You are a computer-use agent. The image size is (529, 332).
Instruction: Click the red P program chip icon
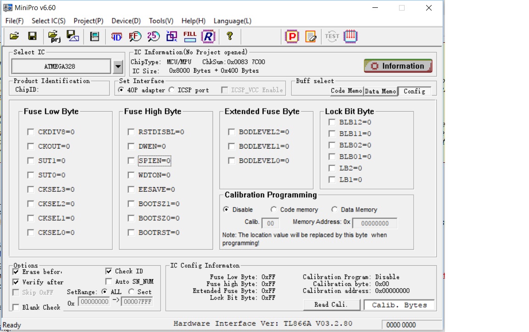(x=292, y=36)
